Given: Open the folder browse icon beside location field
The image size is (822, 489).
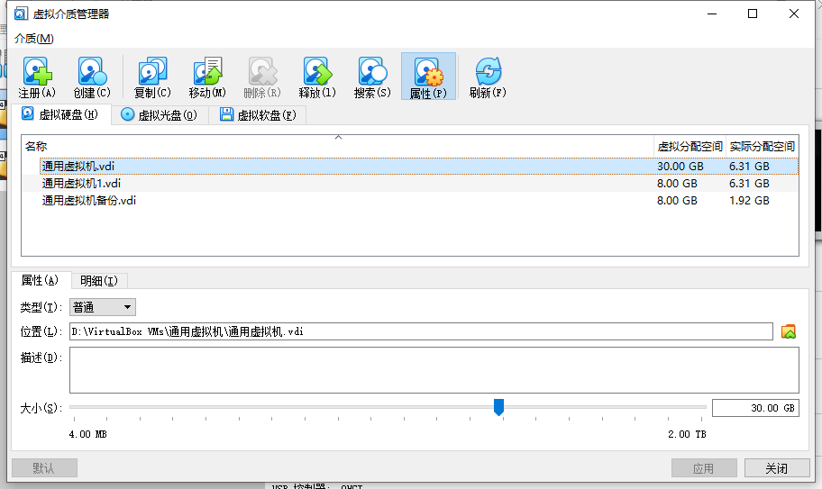Looking at the screenshot, I should pyautogui.click(x=789, y=331).
